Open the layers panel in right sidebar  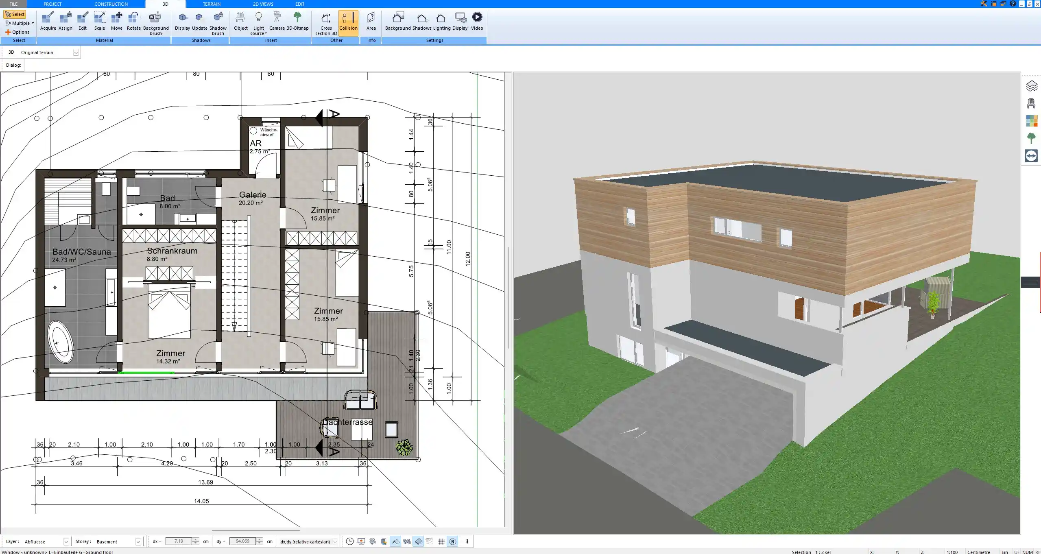pos(1031,86)
